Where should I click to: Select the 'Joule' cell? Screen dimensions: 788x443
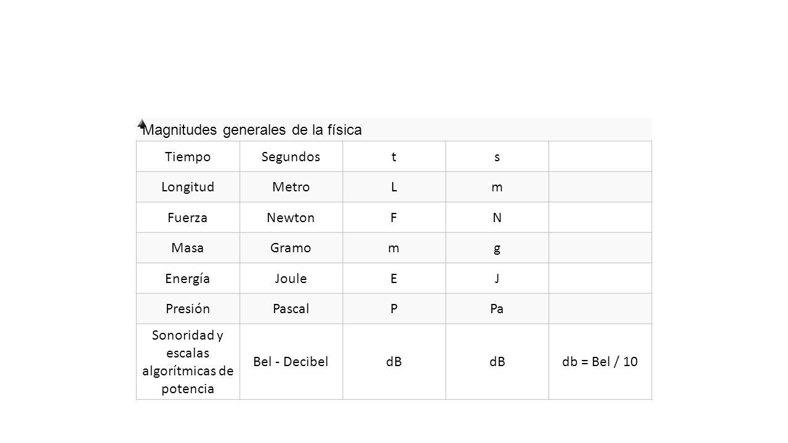pyautogui.click(x=291, y=278)
